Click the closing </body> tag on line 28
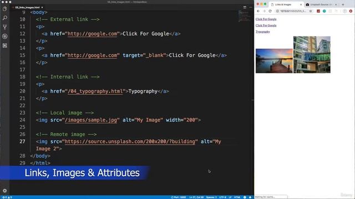 tap(40, 156)
